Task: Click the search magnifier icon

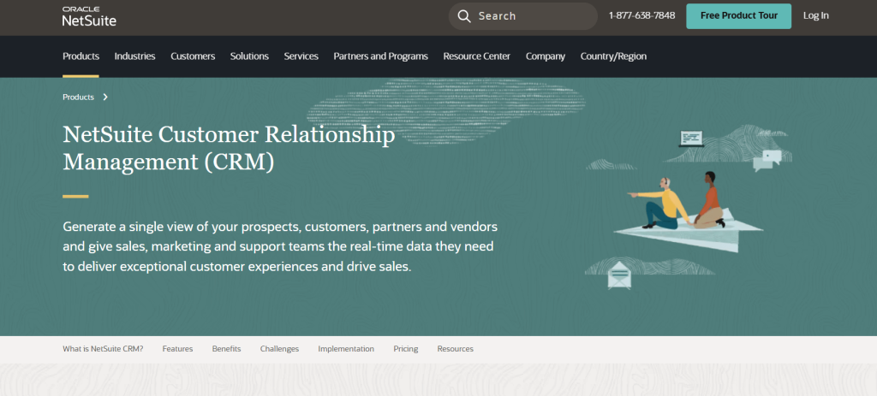Action: click(464, 16)
